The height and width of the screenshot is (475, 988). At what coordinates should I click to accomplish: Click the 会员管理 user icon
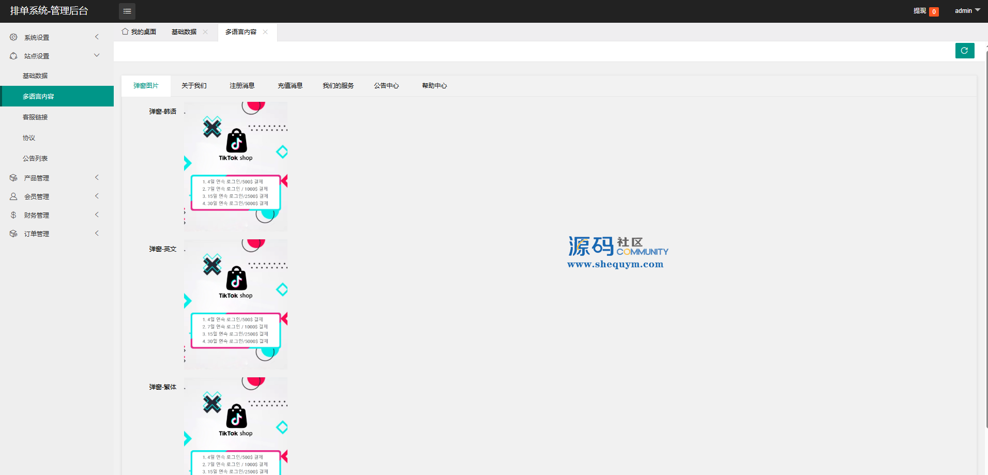click(x=13, y=196)
